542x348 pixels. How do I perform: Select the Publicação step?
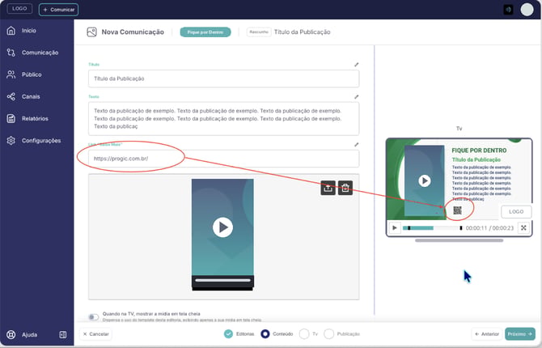coord(342,333)
